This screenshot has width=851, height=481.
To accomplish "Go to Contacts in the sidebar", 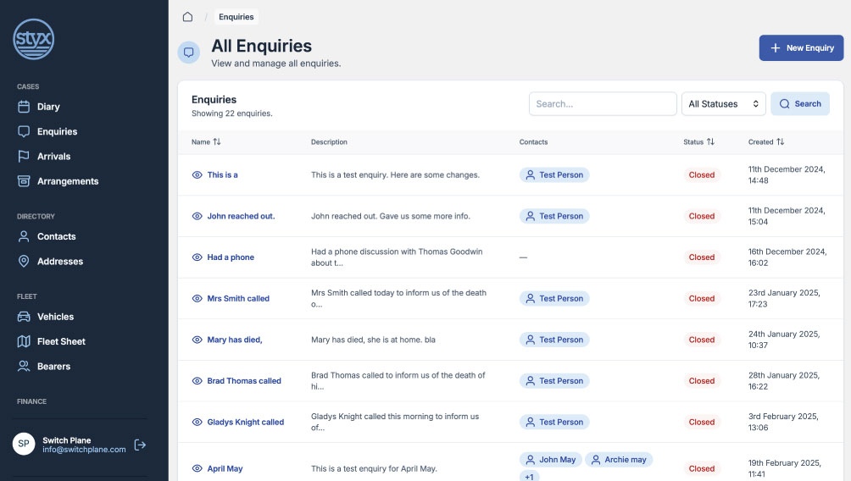I will click(56, 236).
